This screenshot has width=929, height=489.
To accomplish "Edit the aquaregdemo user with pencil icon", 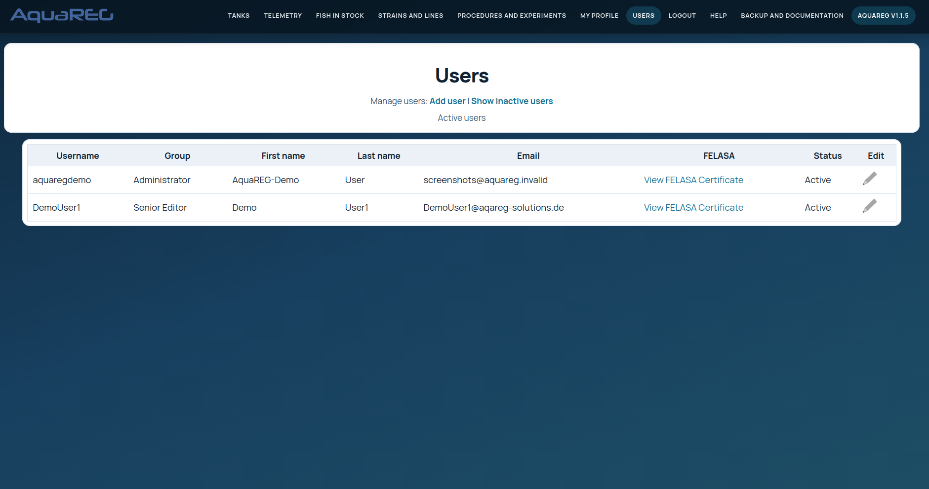I will tap(870, 179).
